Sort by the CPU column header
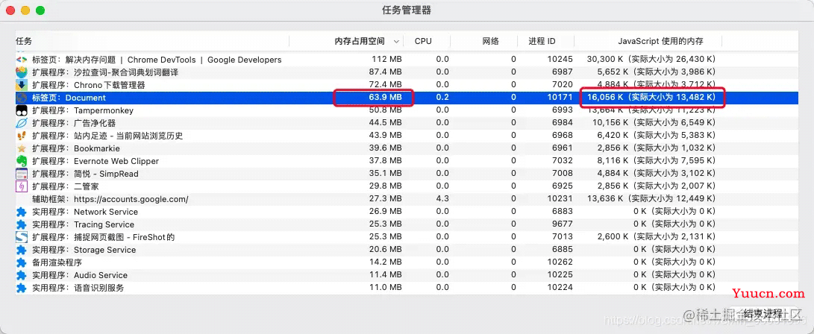Image resolution: width=814 pixels, height=334 pixels. tap(423, 41)
